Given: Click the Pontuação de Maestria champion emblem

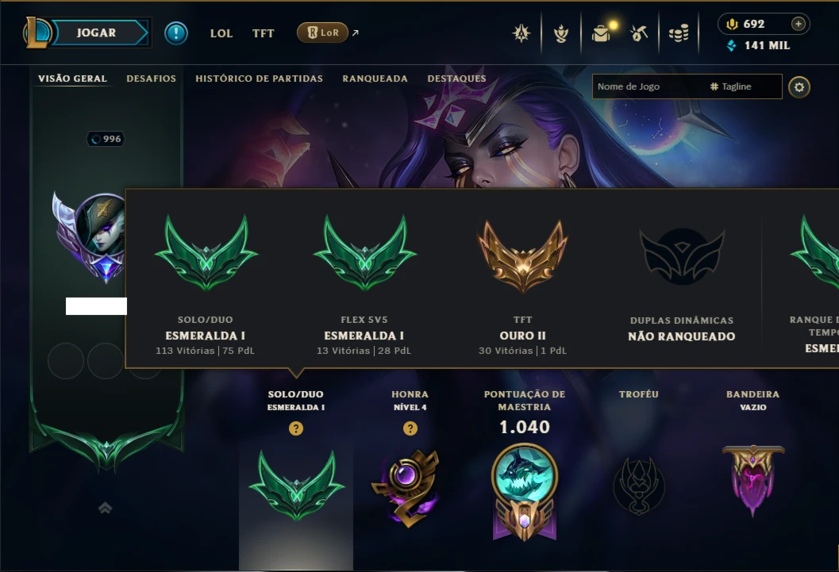Looking at the screenshot, I should (525, 493).
